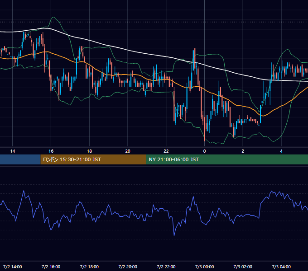Select the NY 21:00-06:00 JST session bar
The width and height of the screenshot is (308, 271).
(227, 159)
